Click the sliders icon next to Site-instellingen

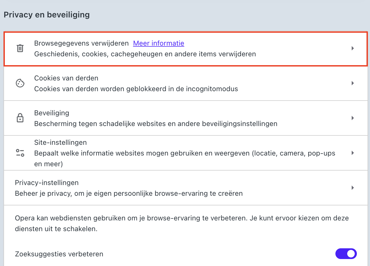pos(20,153)
